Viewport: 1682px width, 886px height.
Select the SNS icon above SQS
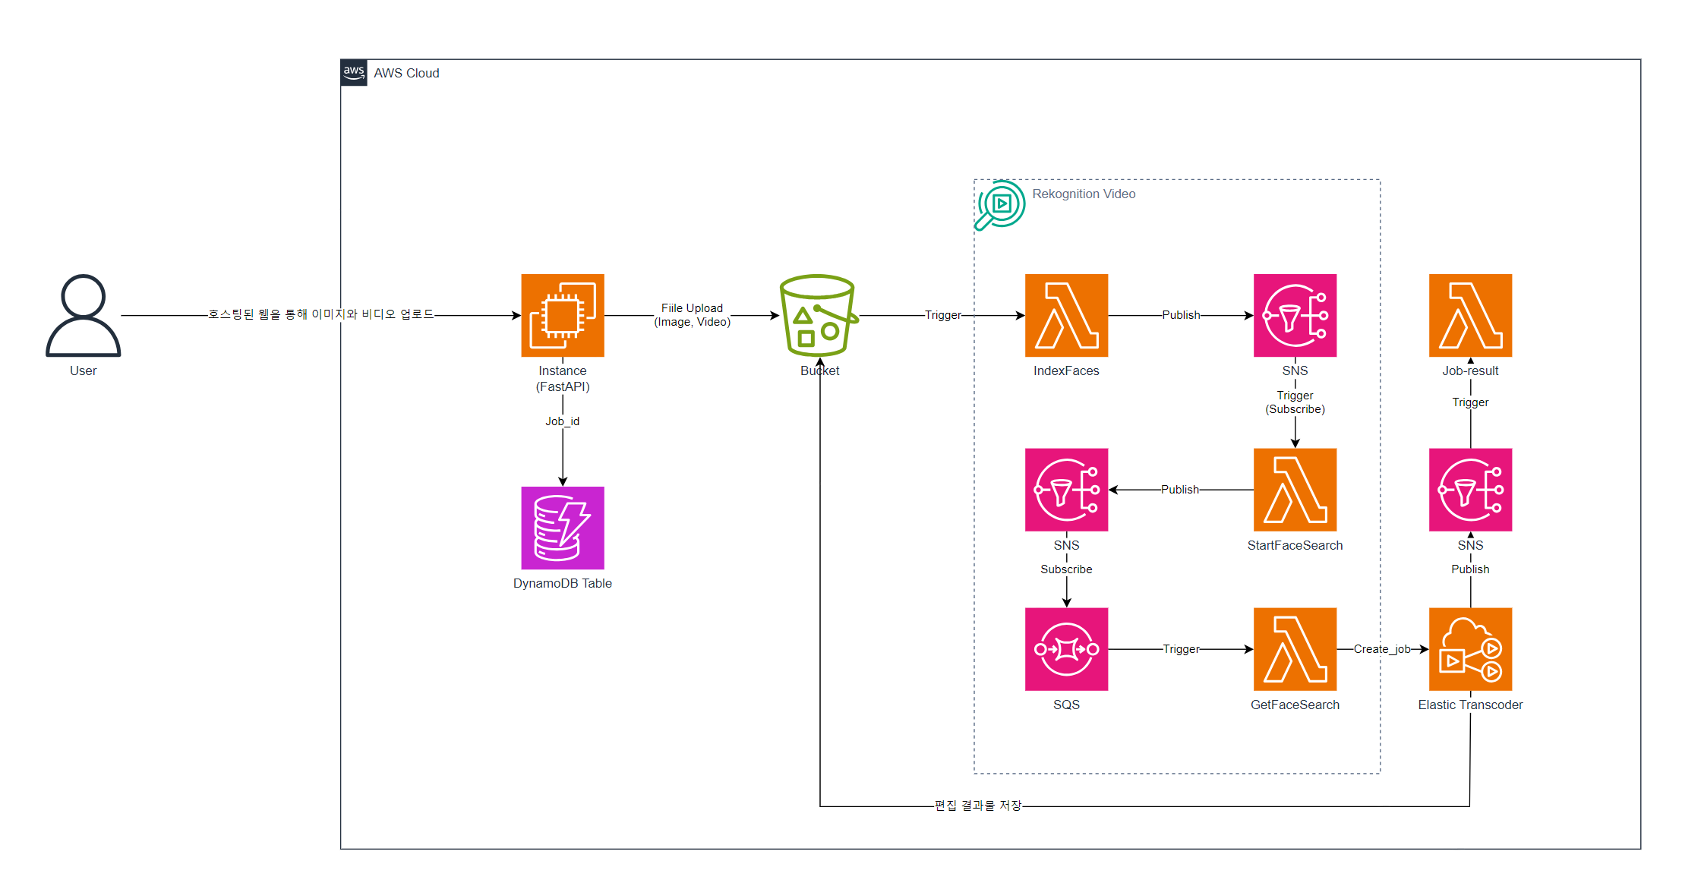[1066, 490]
